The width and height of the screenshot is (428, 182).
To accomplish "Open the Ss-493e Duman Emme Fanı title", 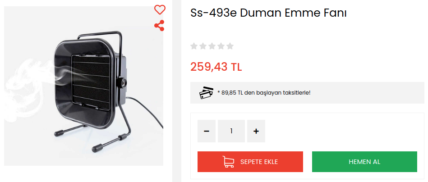I will (269, 13).
